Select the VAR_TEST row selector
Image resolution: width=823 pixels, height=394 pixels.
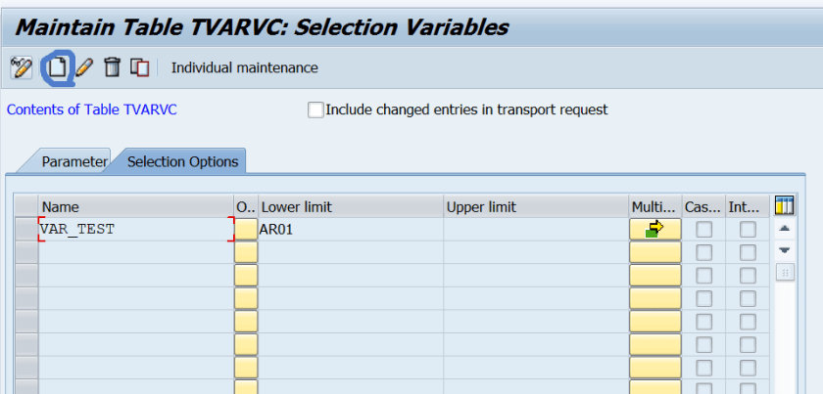pos(25,230)
